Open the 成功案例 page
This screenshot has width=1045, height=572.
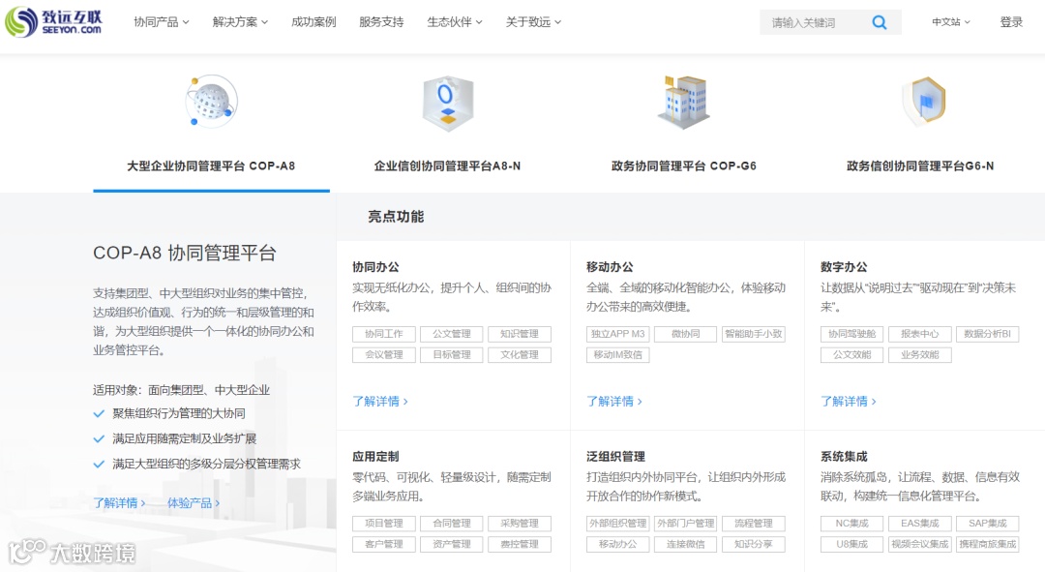point(313,22)
